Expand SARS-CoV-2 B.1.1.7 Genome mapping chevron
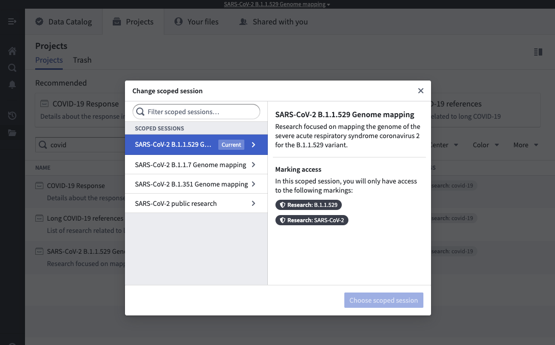 pos(254,165)
